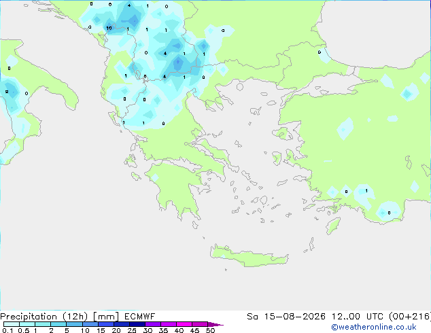This screenshot has height=333, width=431.
Task: Click the '10' precipitation value on the map
Action: click(x=109, y=28)
